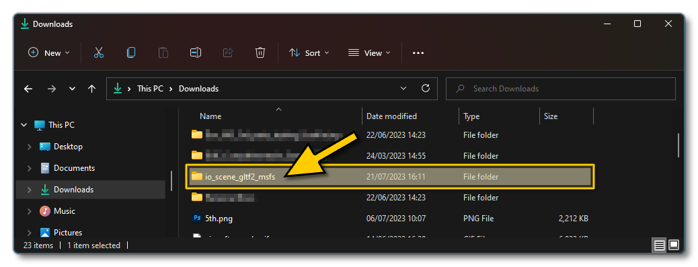Click the 2,212 KB size cell
The image size is (698, 267).
click(574, 219)
